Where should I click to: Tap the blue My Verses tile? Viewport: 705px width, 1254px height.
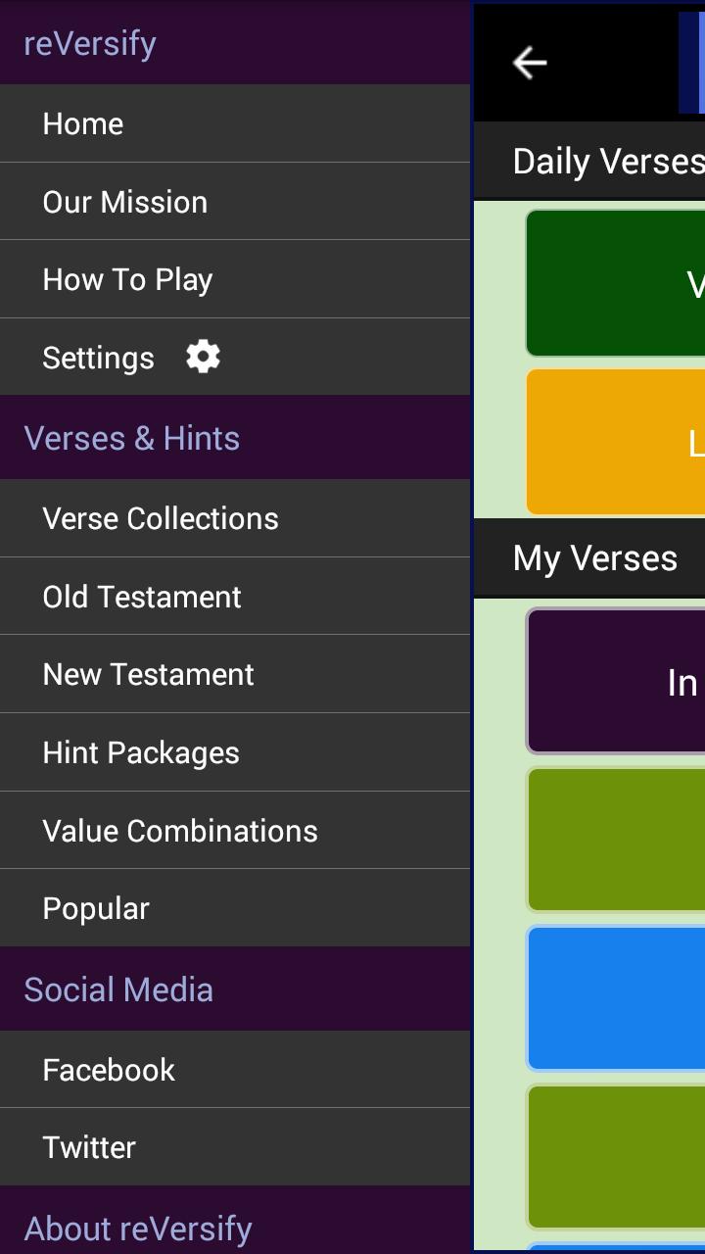pyautogui.click(x=617, y=998)
